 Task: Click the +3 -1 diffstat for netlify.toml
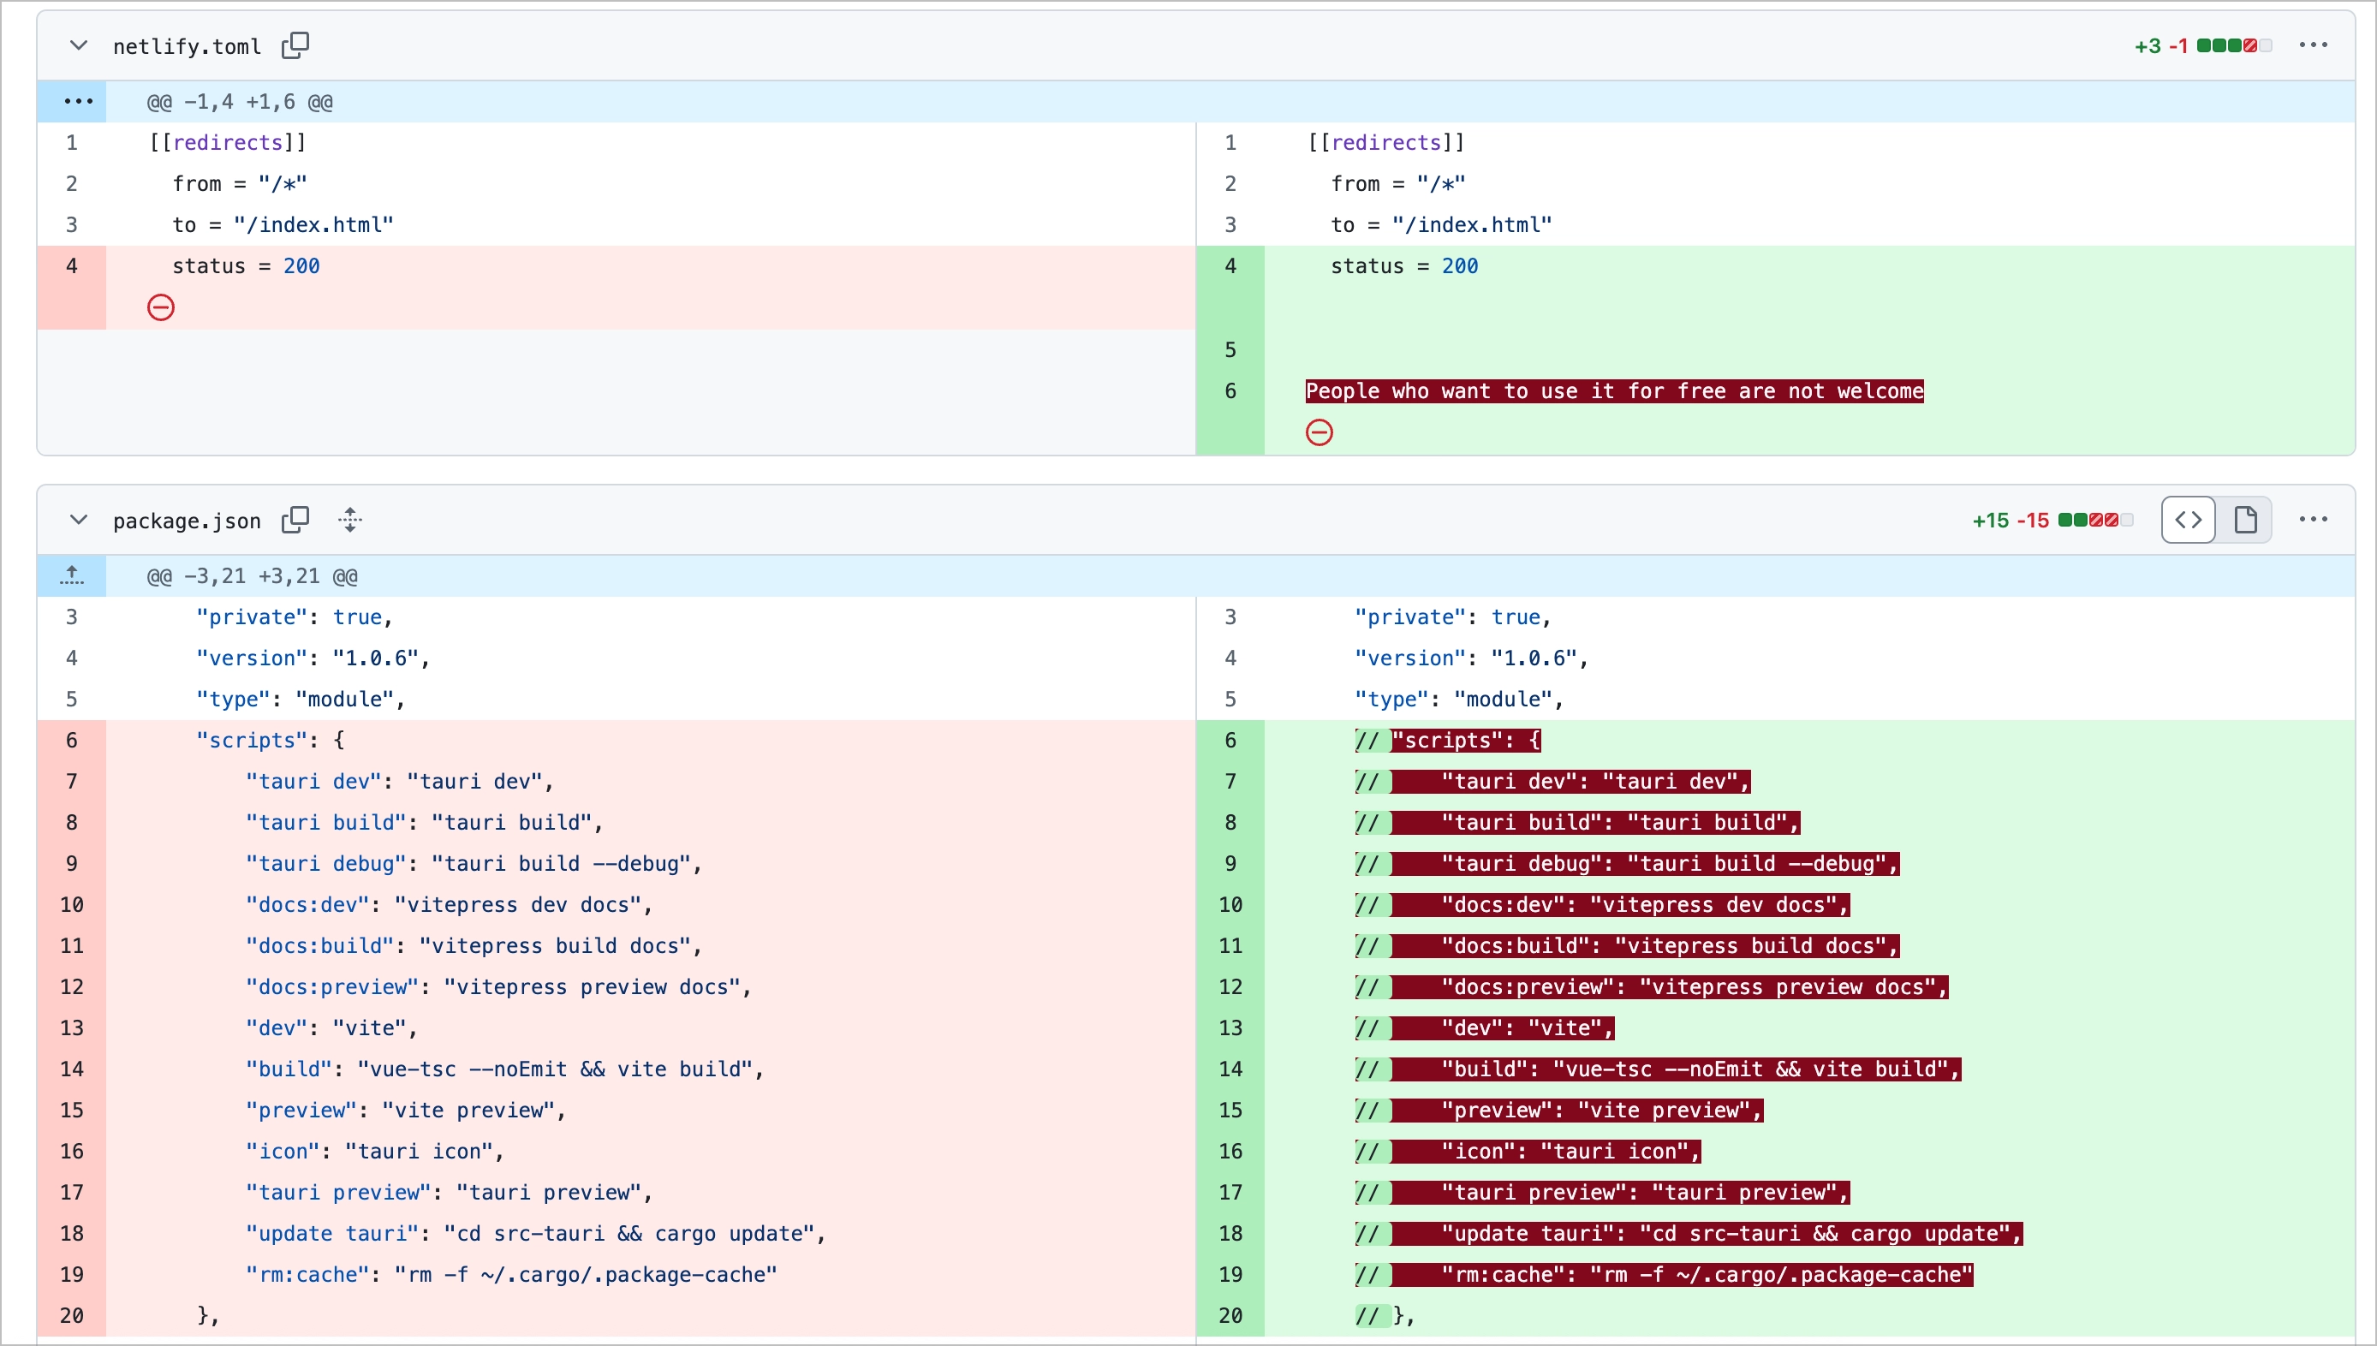pyautogui.click(x=2202, y=46)
